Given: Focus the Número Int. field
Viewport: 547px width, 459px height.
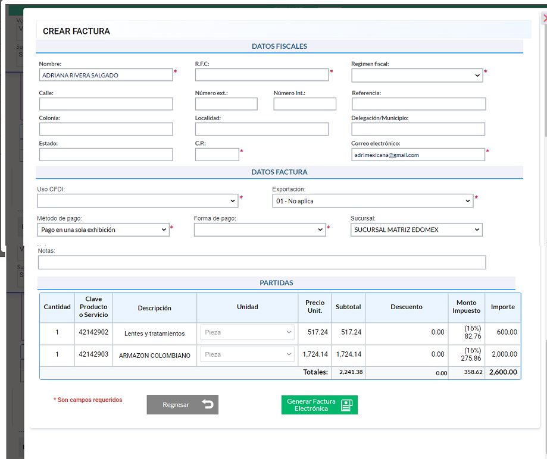Looking at the screenshot, I should point(305,104).
